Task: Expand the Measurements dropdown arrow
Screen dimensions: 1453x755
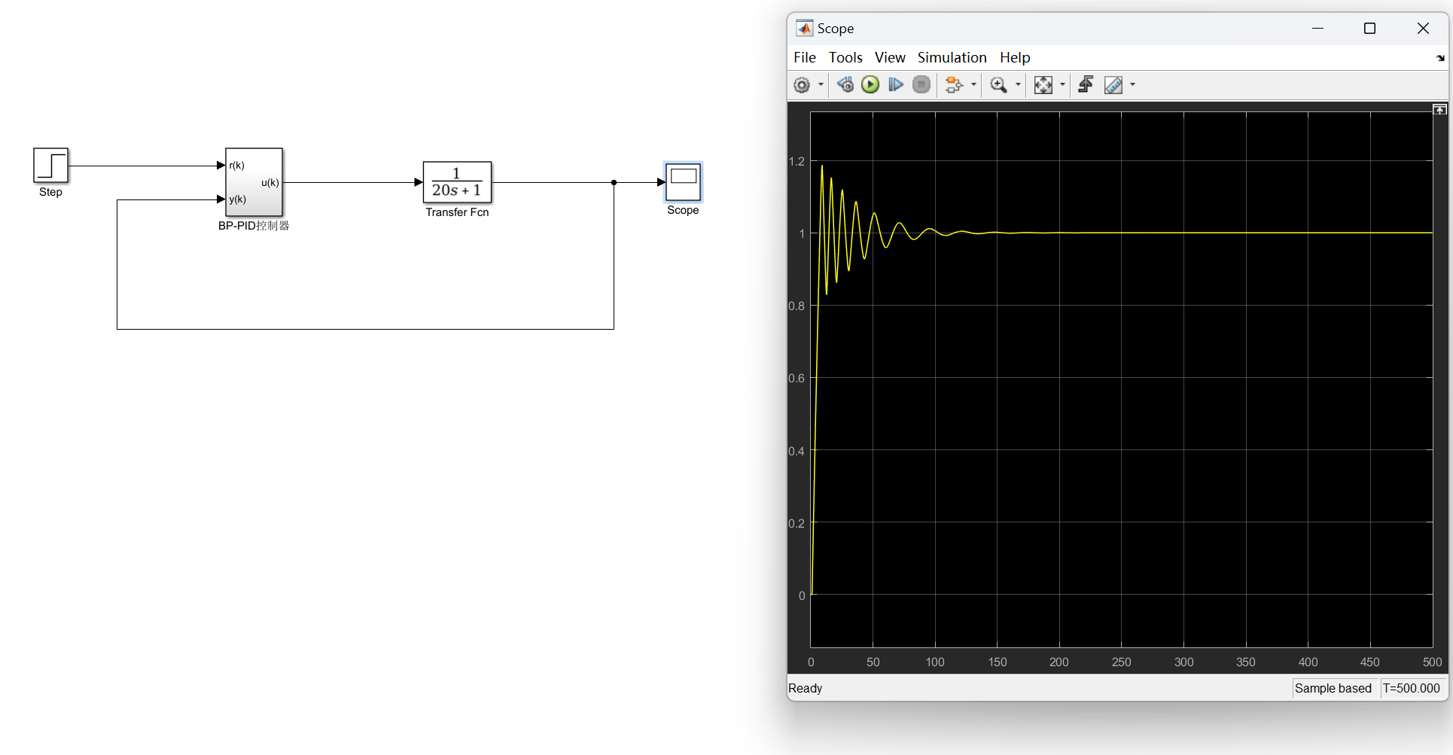Action: (x=1132, y=85)
